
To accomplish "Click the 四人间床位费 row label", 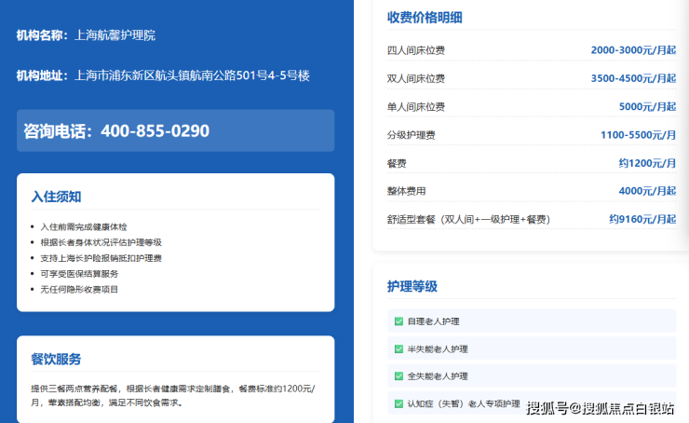I will [x=415, y=50].
